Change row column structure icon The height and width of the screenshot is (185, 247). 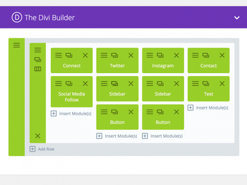(38, 69)
